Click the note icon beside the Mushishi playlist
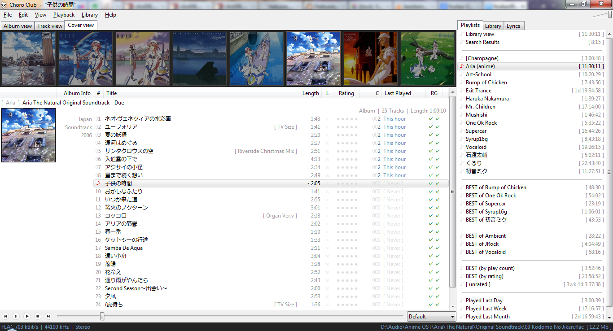The image size is (613, 331). tap(462, 115)
